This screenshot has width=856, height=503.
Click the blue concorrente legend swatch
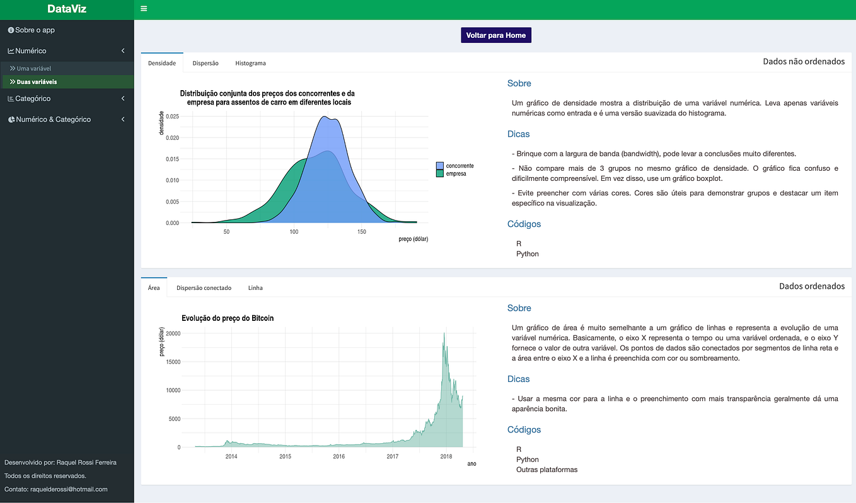point(439,166)
